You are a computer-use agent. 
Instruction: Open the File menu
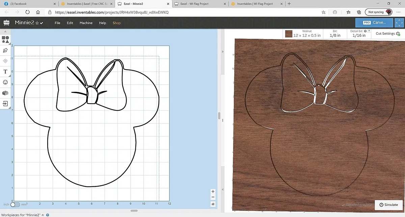click(57, 23)
